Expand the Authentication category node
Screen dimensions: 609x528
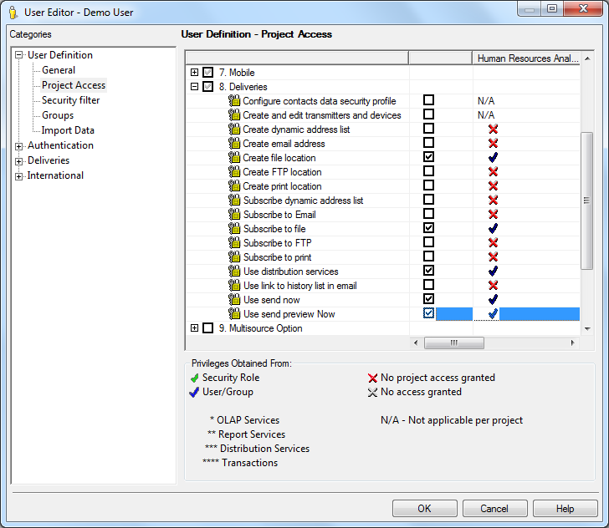coord(19,146)
